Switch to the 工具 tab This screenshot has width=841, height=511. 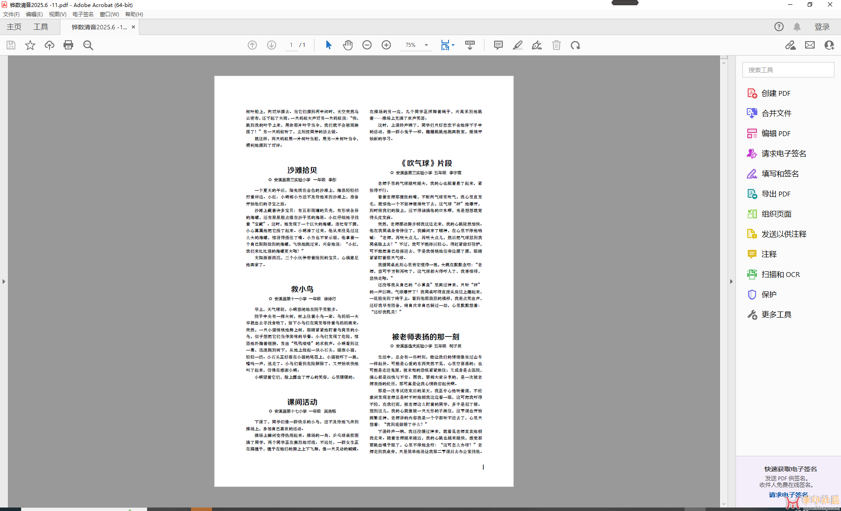pos(41,27)
